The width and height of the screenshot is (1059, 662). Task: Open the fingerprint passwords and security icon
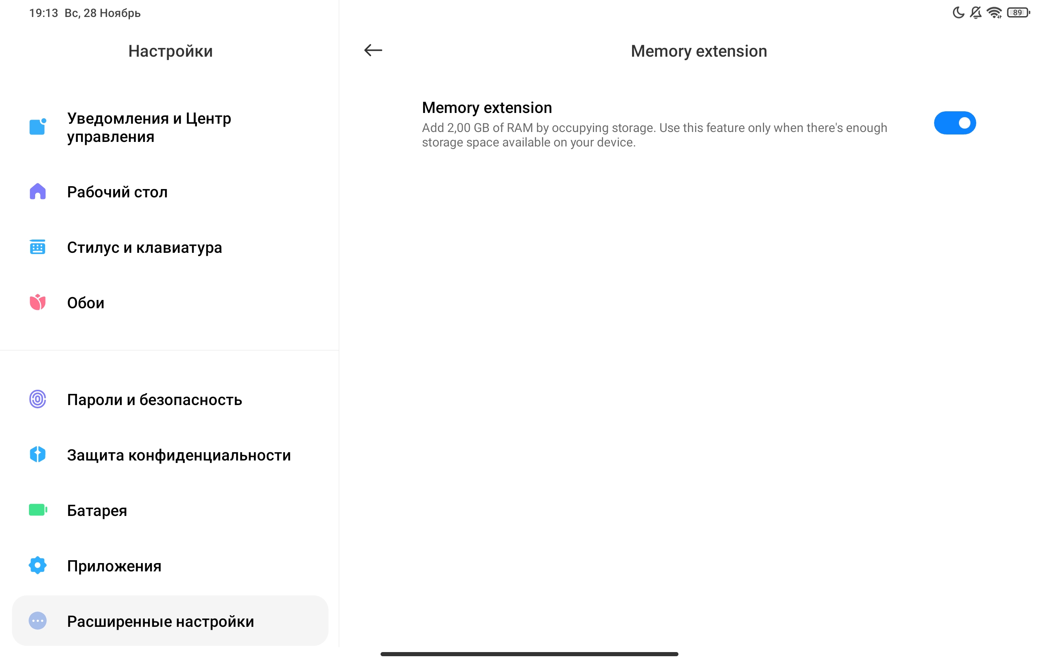pos(38,399)
